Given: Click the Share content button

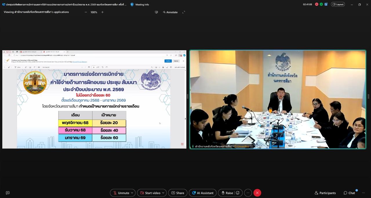Looking at the screenshot, I should (x=178, y=193).
